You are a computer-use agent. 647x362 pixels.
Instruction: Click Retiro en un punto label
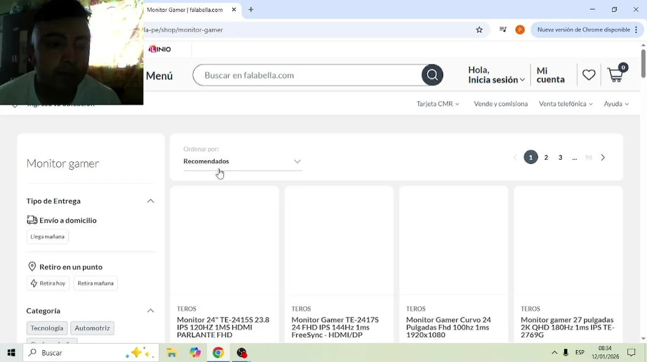(x=71, y=267)
